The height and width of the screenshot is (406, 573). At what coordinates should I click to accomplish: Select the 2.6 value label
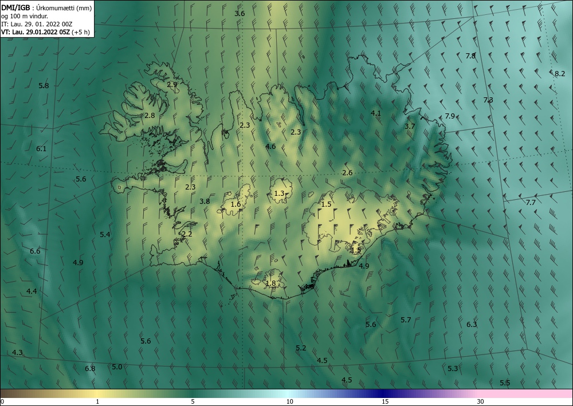point(347,173)
